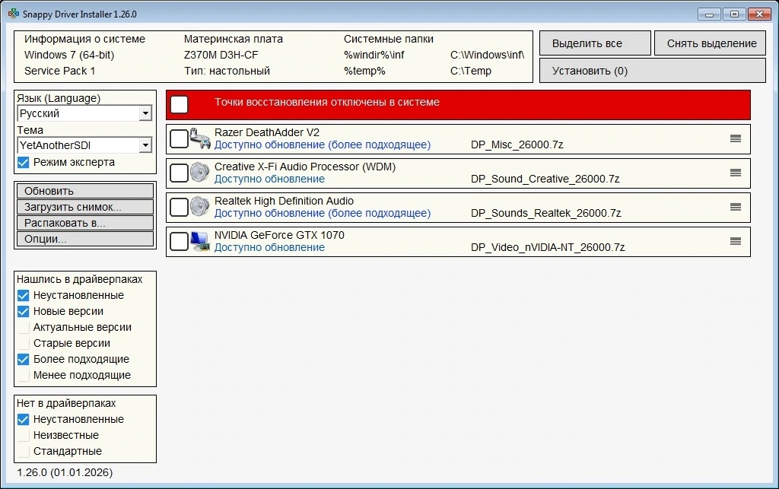Check the restore point checkbox in the red bar
Image resolution: width=779 pixels, height=489 pixels.
tap(180, 104)
